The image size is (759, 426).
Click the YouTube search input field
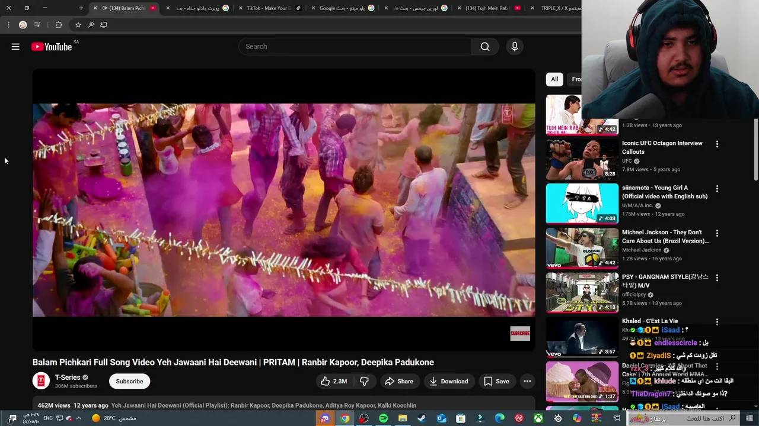tap(355, 47)
